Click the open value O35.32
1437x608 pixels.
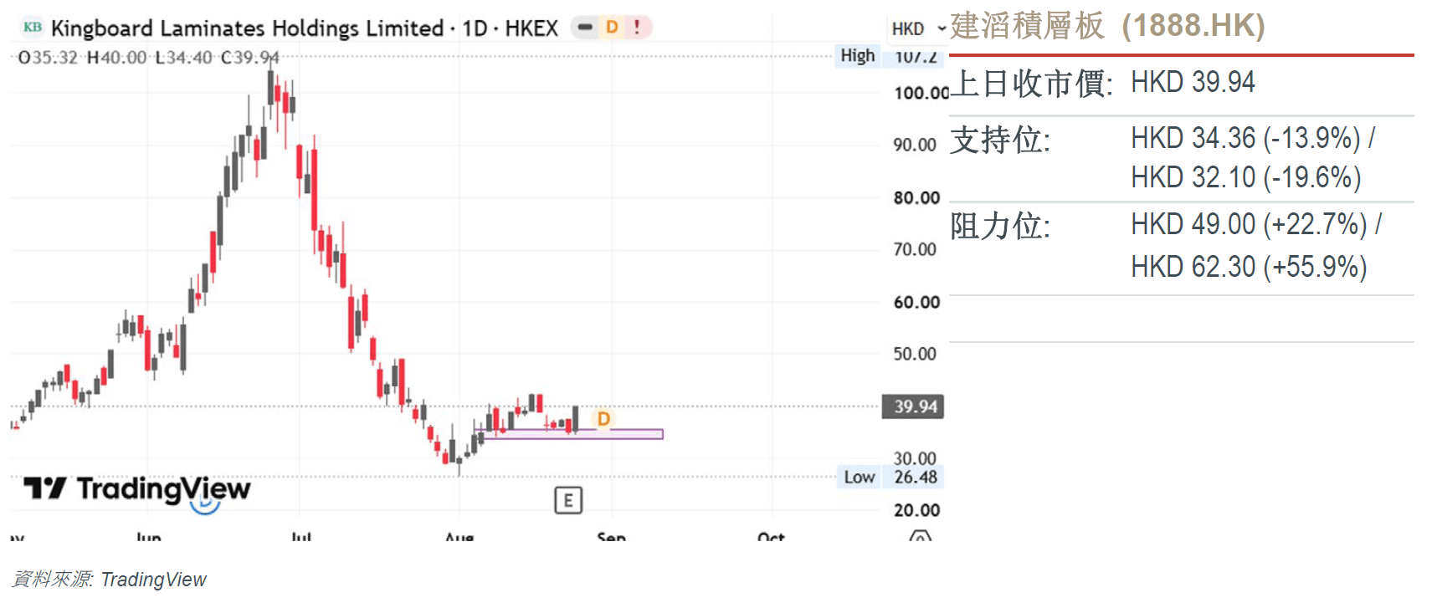tap(48, 58)
